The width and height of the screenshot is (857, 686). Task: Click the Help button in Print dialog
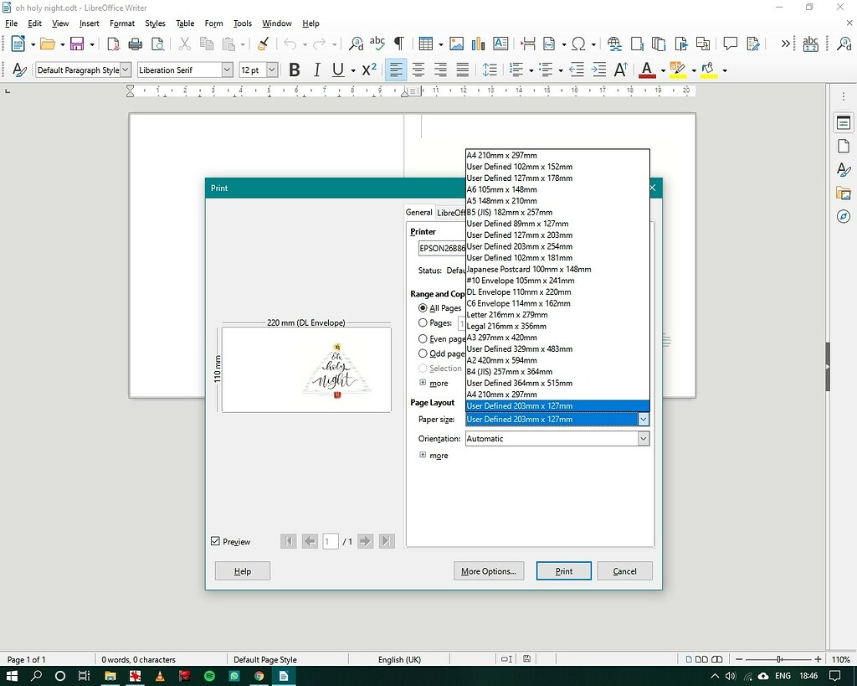[x=242, y=571]
